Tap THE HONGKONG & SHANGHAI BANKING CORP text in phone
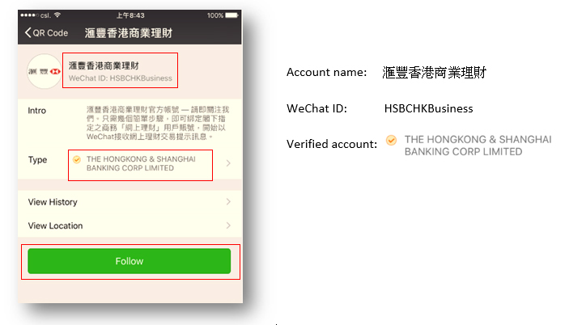Viewport: 569px width, 325px height. point(141,163)
